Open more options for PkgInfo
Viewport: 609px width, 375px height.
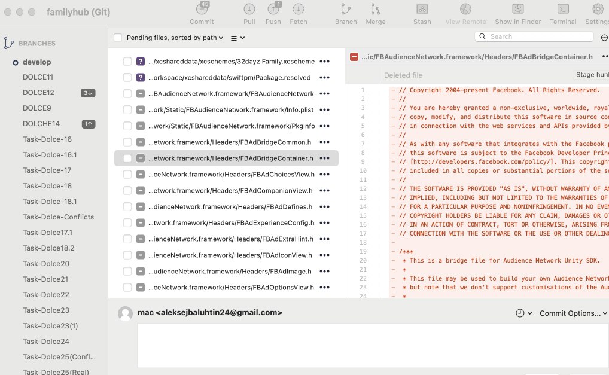324,126
